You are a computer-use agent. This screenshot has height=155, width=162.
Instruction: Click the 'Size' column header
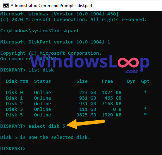pyautogui.click(x=82, y=81)
